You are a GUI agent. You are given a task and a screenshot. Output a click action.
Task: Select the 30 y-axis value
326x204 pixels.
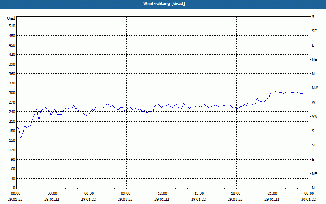pos(13,179)
